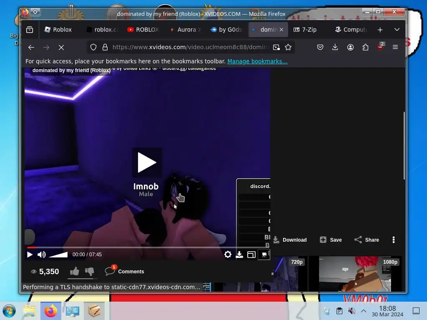
Task: Adjust the player volume slider
Action: (x=58, y=255)
